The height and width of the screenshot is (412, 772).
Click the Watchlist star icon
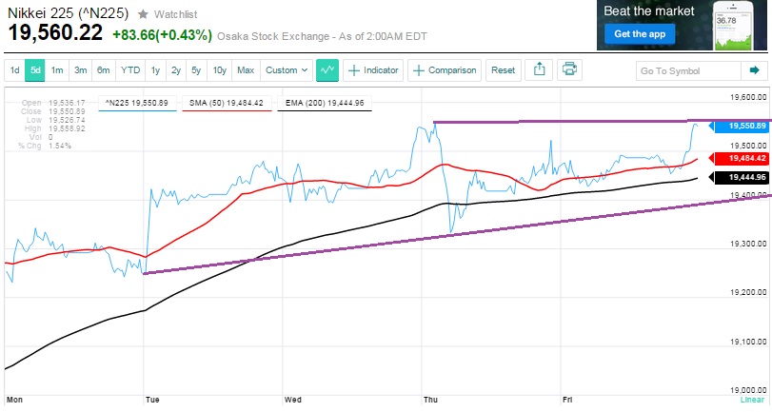pos(143,14)
